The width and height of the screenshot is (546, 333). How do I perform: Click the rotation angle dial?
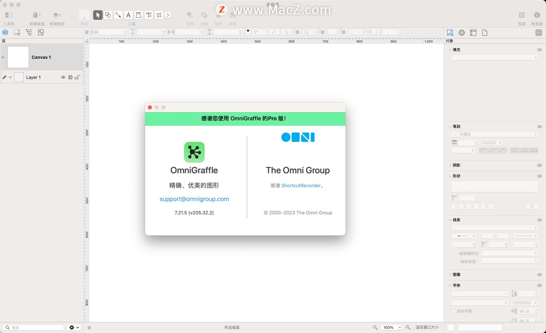[x=248, y=32]
